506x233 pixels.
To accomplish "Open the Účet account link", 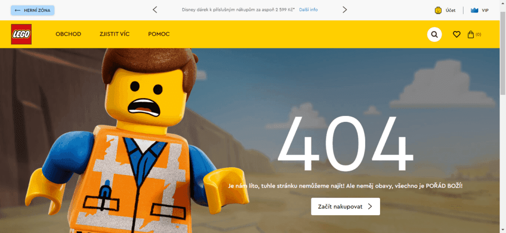I will point(445,10).
